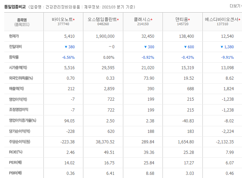242x178 pixels.
Task: Select the 조정영업이익 row label
Action: pyautogui.click(x=19, y=109)
